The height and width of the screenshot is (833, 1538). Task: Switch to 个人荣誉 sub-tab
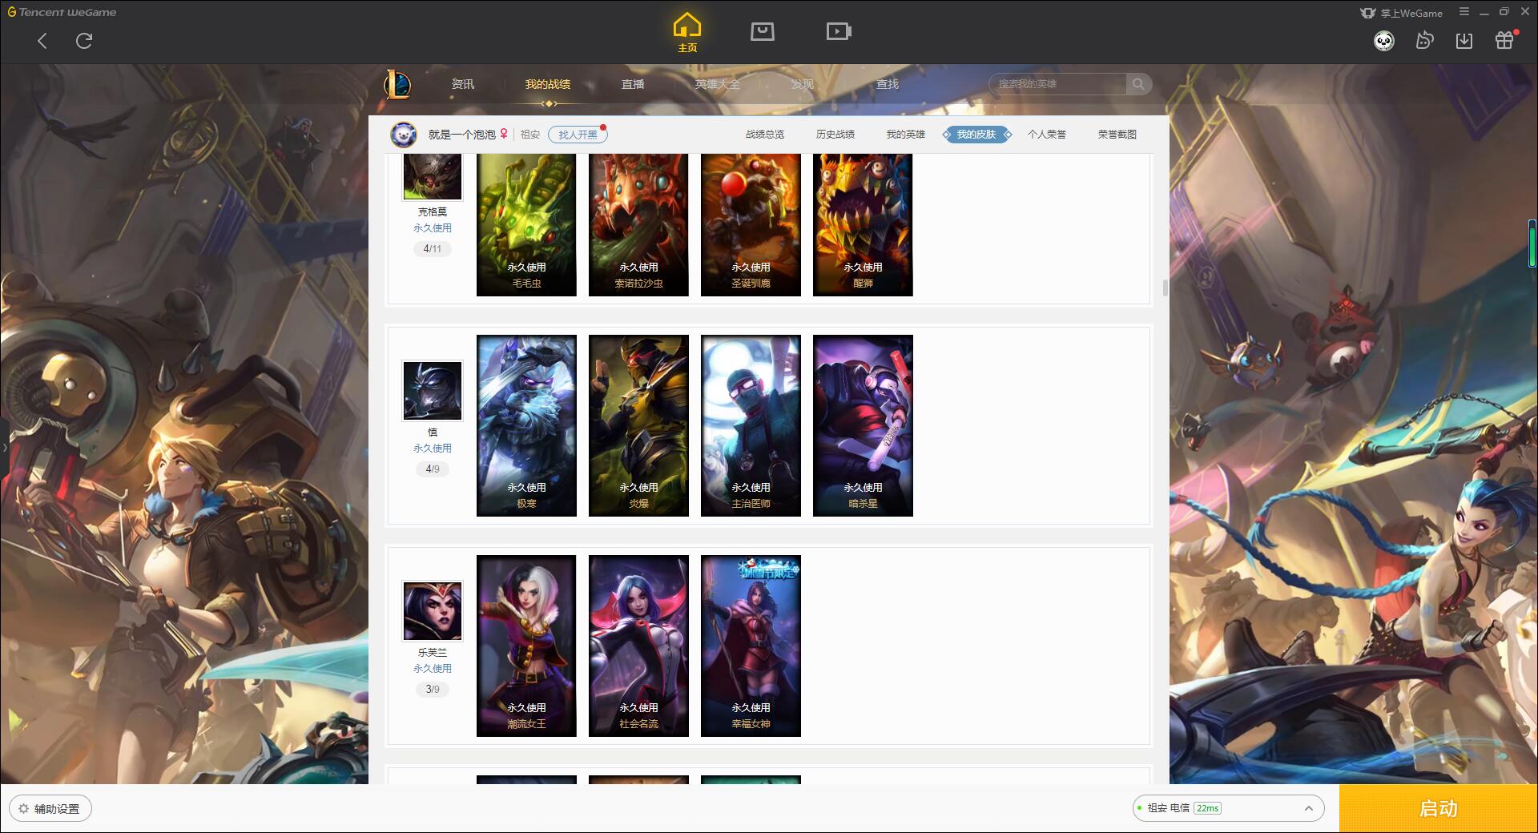[x=1047, y=135]
